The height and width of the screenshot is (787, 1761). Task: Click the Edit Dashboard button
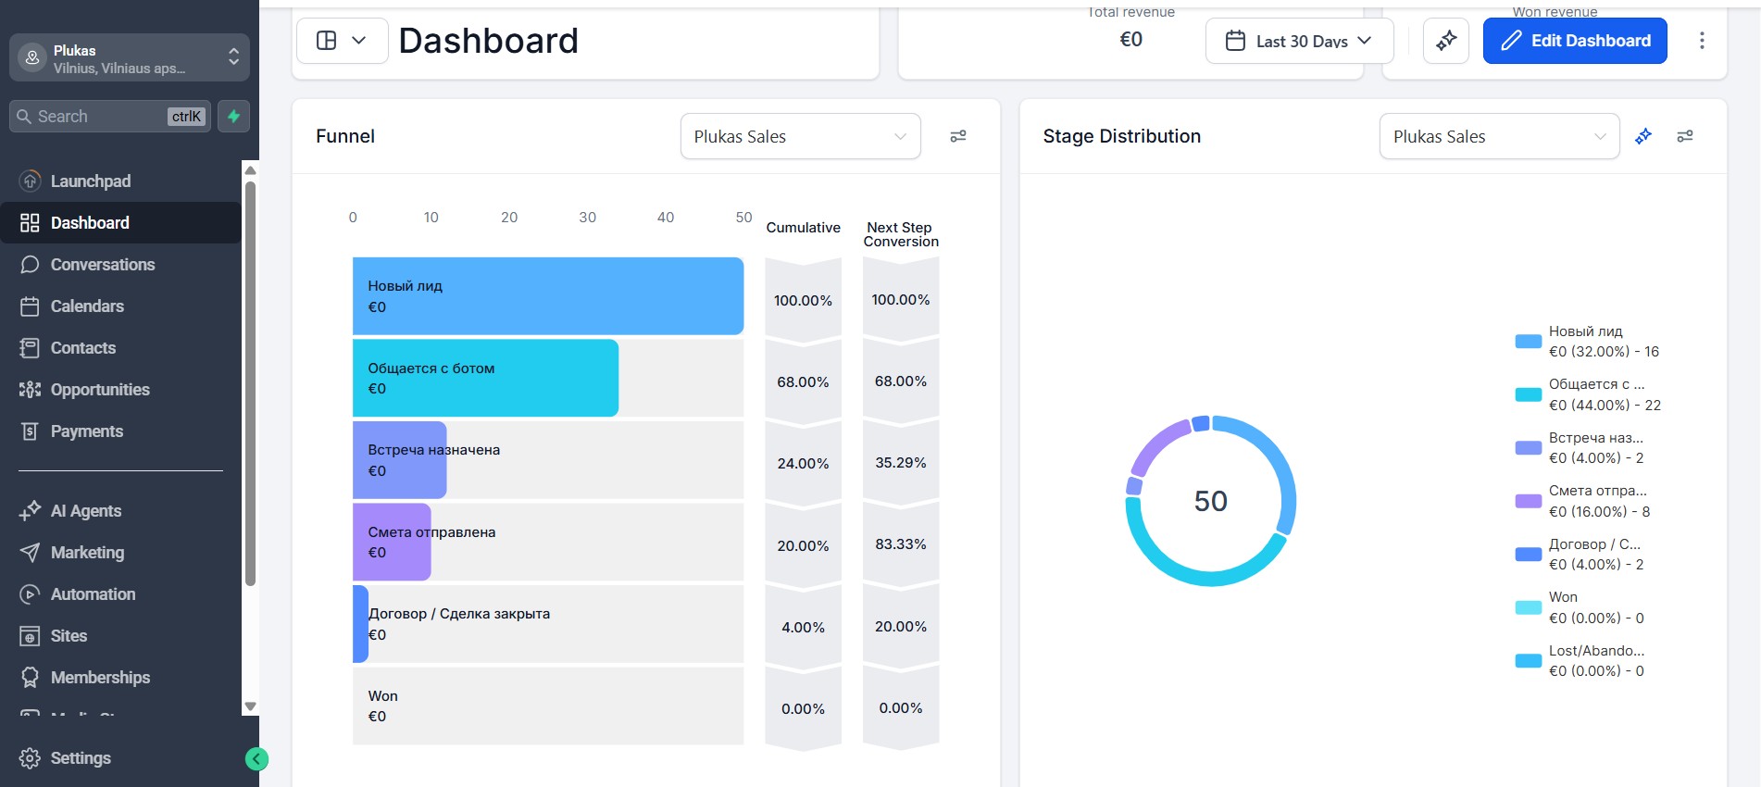[x=1575, y=41]
